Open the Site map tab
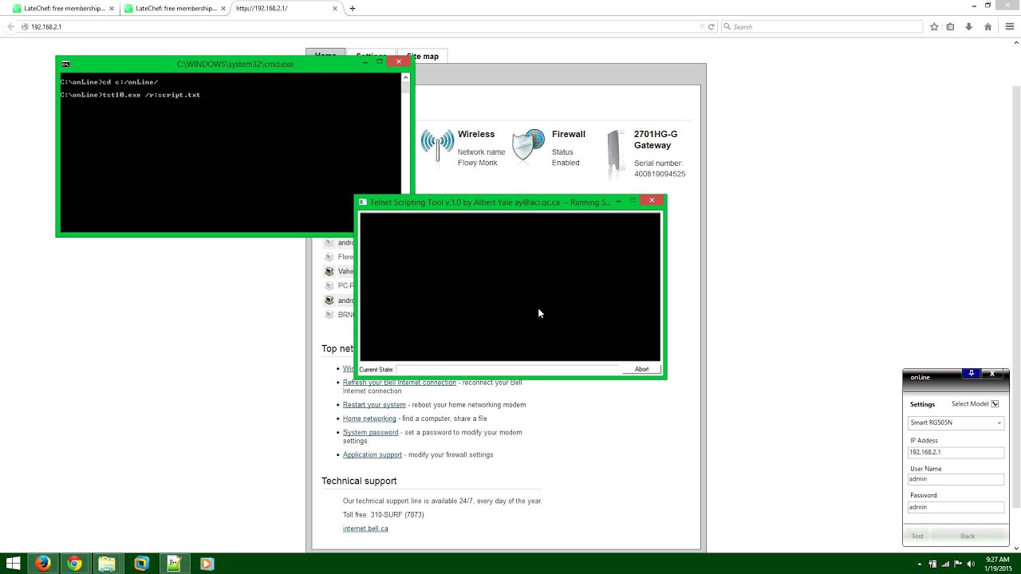 tap(423, 56)
